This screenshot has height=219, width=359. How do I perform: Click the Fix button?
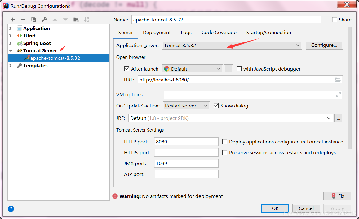[x=337, y=196]
